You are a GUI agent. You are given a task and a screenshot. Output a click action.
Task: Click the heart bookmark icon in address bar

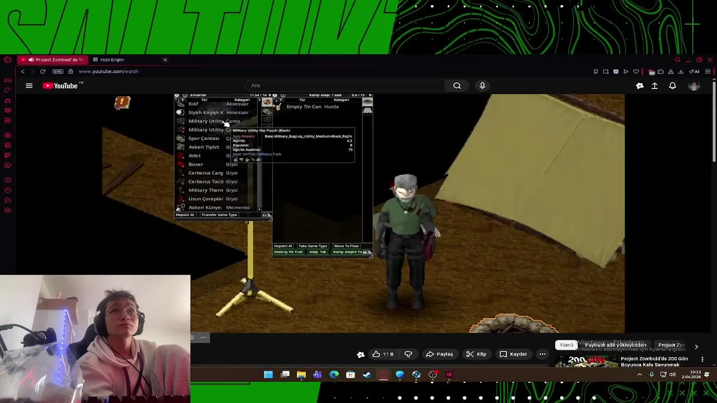click(636, 72)
